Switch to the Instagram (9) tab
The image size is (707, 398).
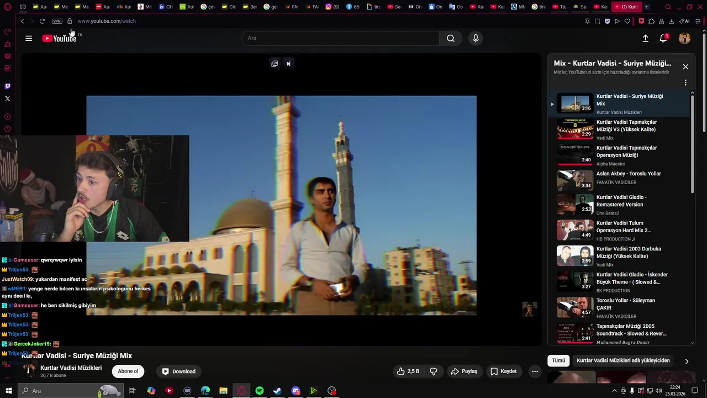tap(333, 7)
